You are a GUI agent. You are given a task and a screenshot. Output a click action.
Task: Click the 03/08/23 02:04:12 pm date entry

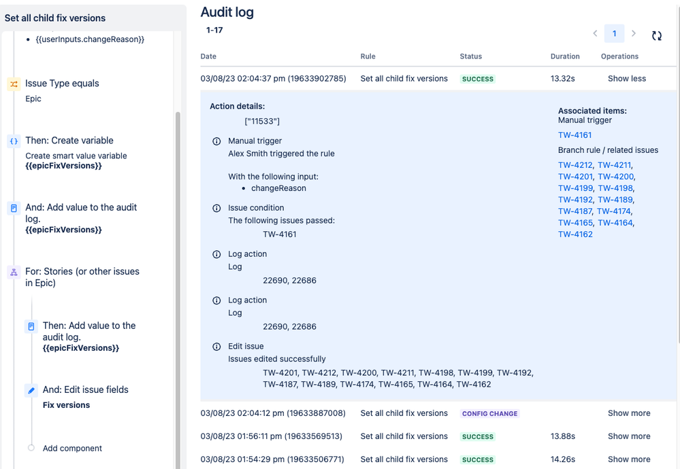(273, 413)
